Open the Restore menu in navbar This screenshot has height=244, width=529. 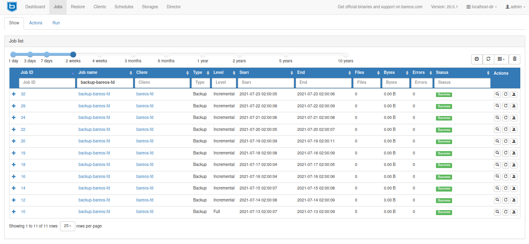click(77, 7)
